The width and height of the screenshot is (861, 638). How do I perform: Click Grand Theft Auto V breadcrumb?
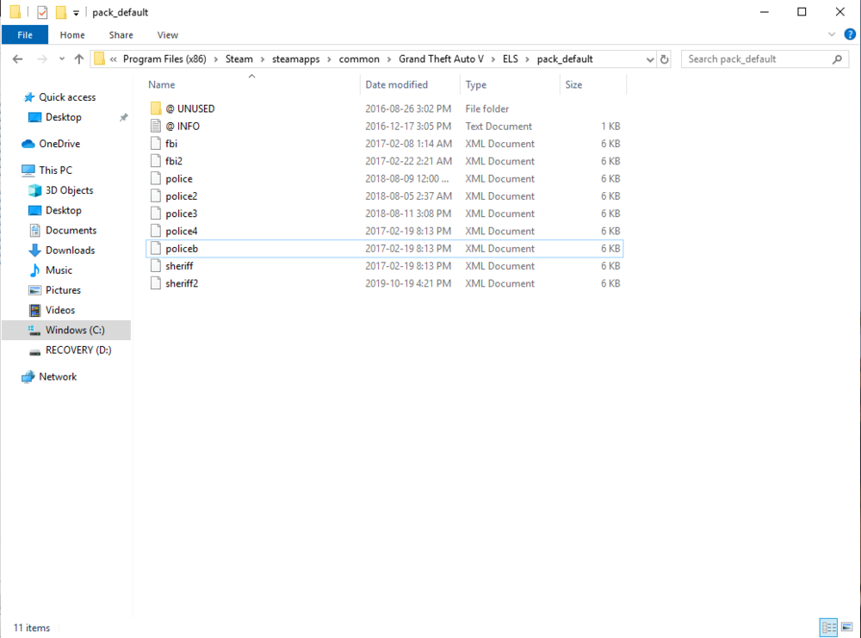click(441, 59)
